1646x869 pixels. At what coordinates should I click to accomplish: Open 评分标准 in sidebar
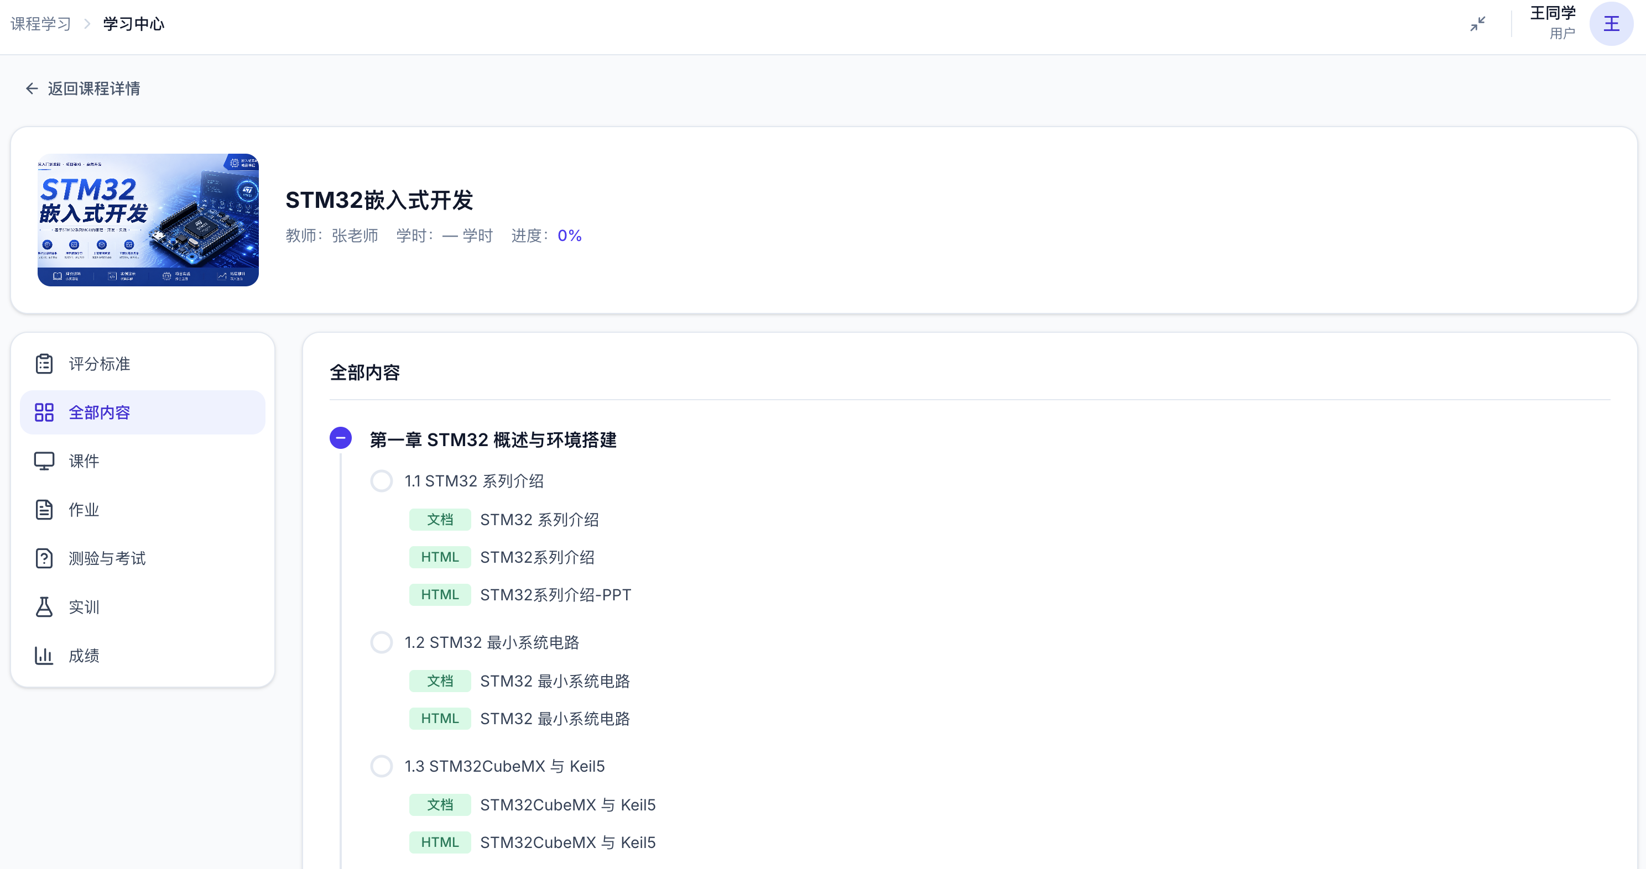pyautogui.click(x=143, y=364)
